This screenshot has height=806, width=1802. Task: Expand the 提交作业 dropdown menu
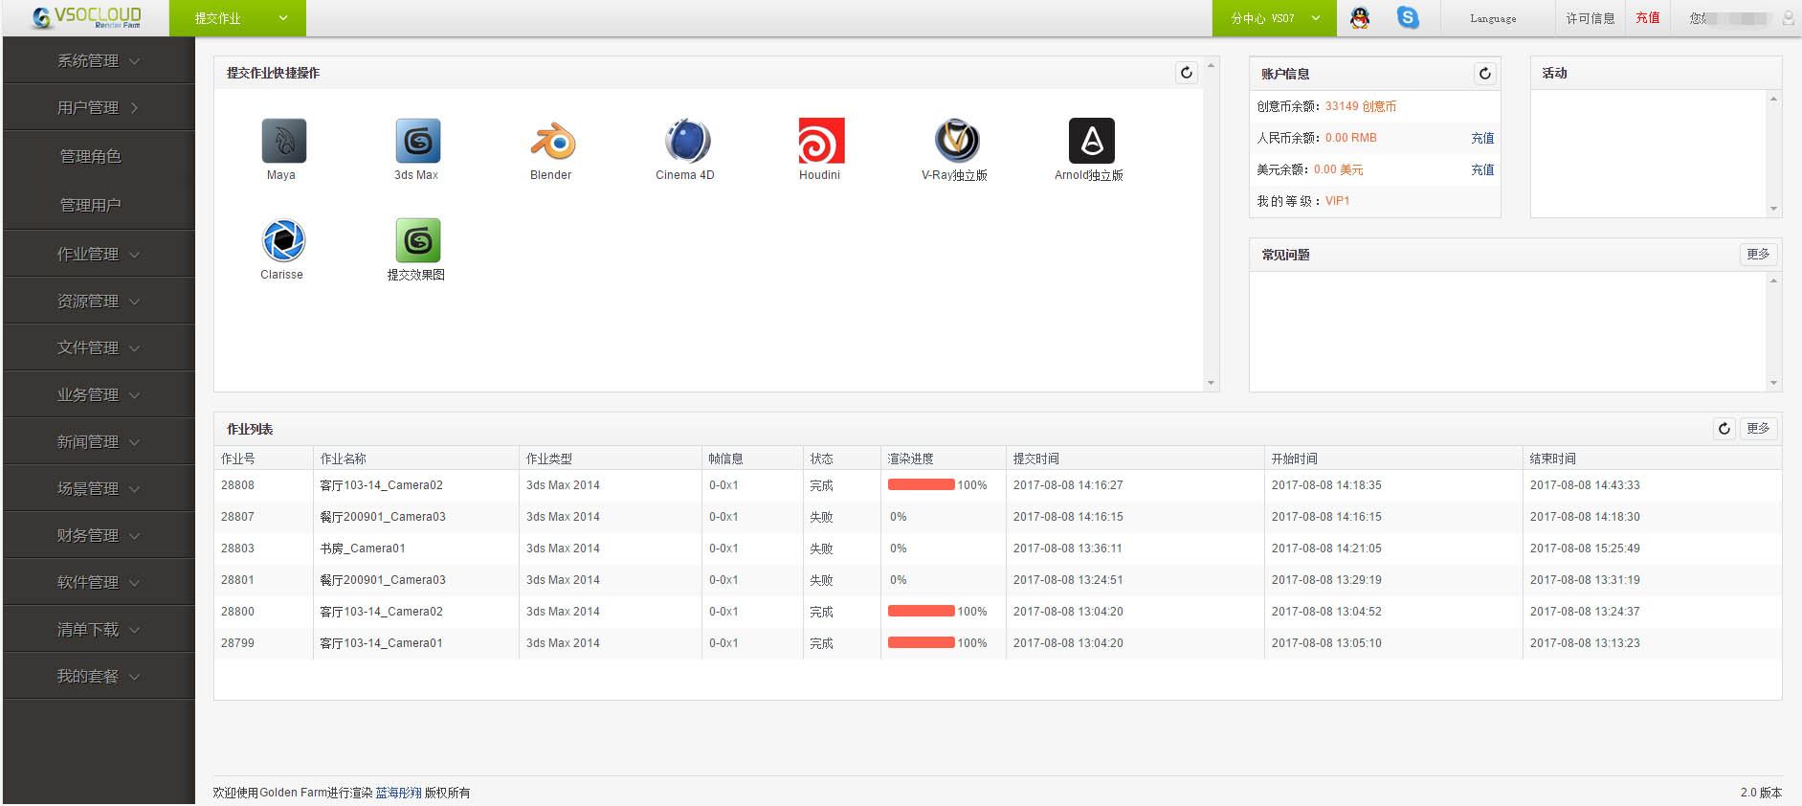tap(237, 18)
